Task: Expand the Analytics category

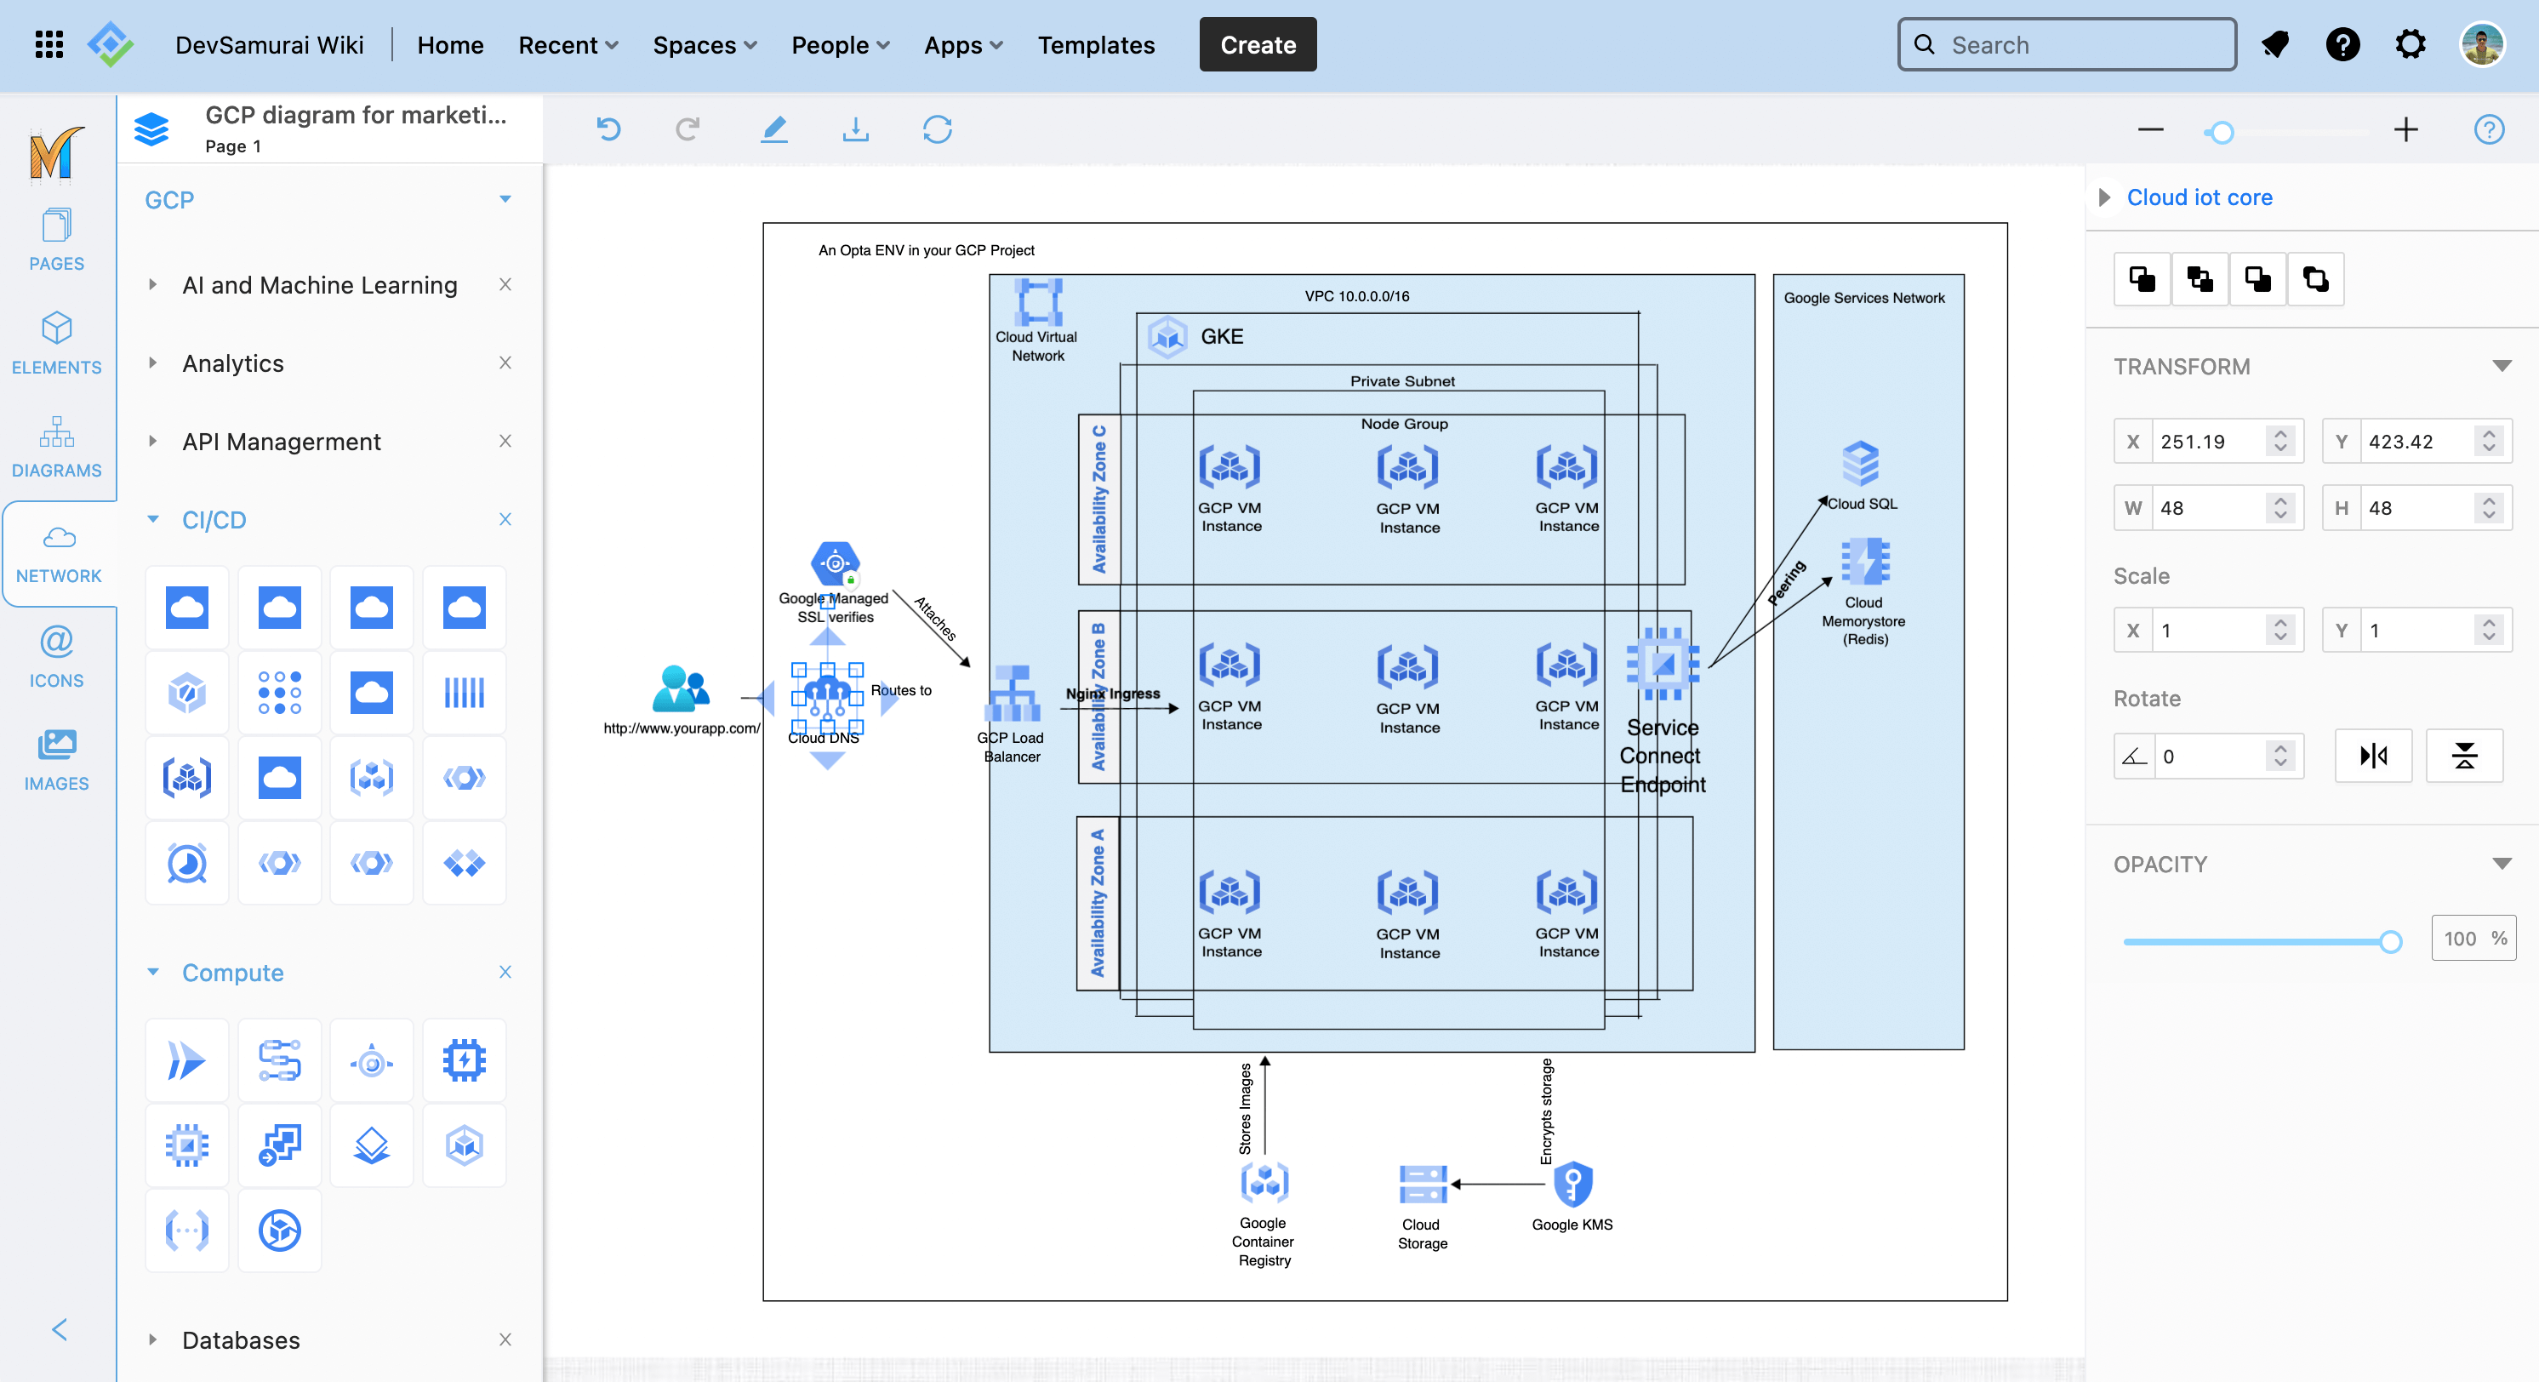Action: 153,363
